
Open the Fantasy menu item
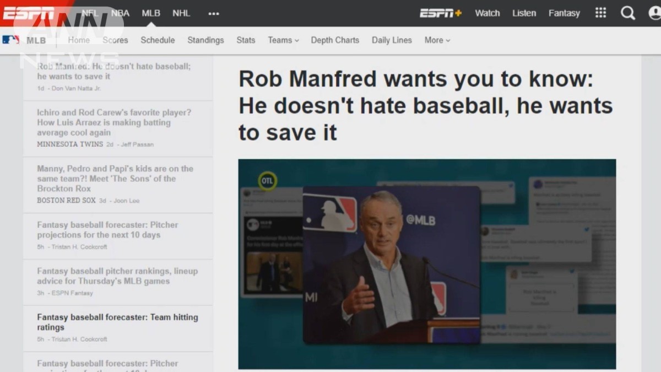[564, 13]
